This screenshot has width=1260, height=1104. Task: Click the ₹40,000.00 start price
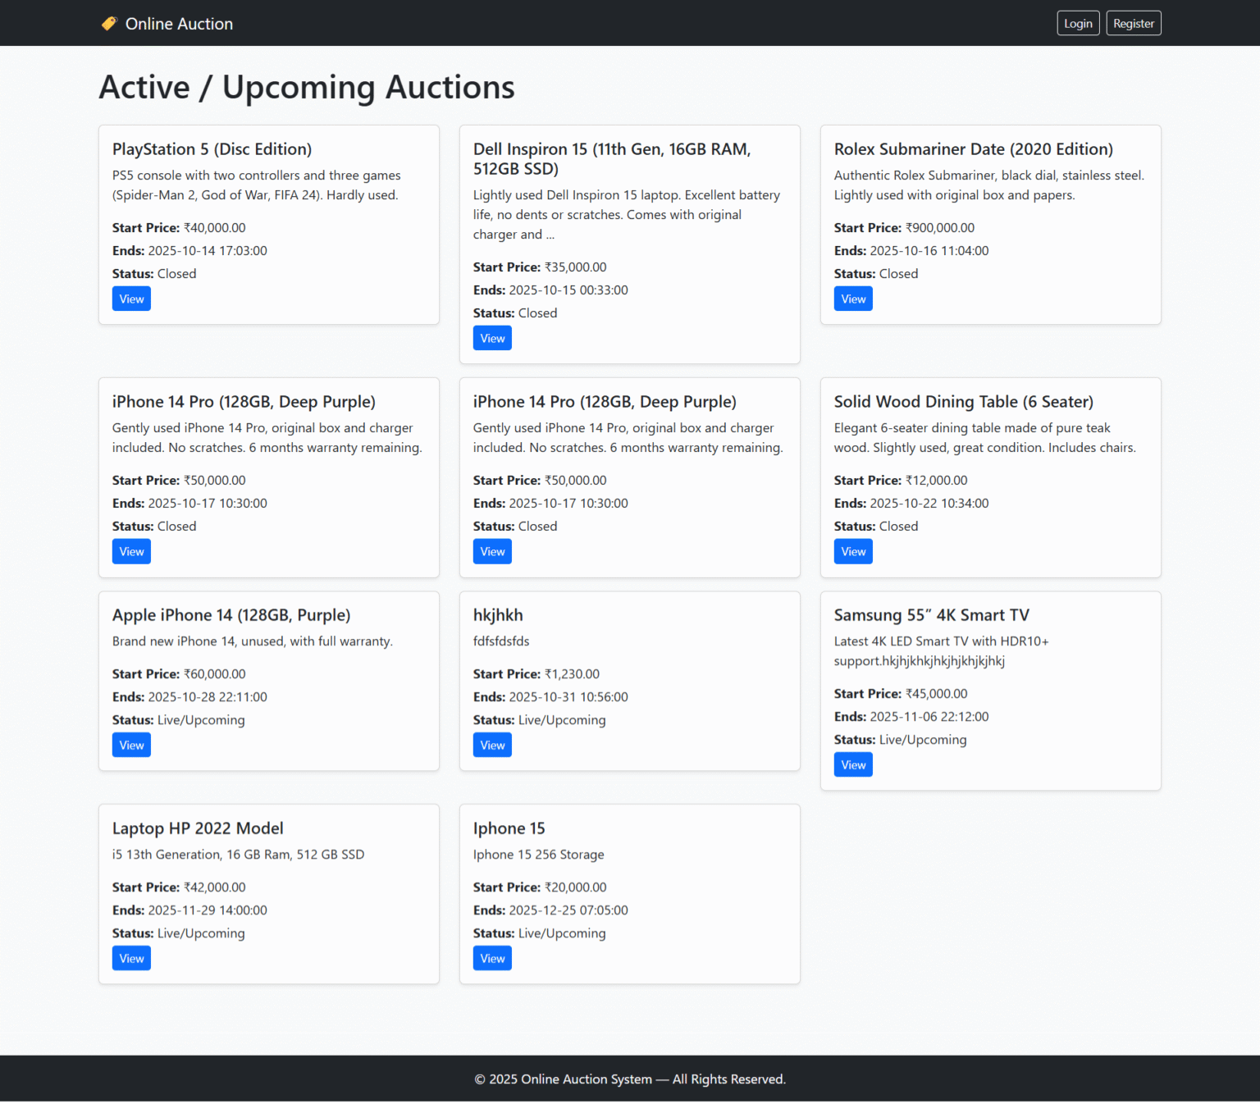pyautogui.click(x=215, y=228)
